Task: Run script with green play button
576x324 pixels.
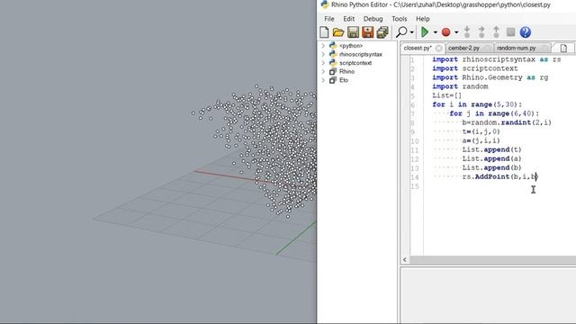Action: [425, 32]
